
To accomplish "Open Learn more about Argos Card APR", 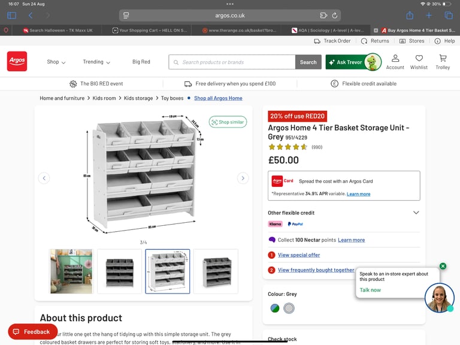I will [358, 194].
